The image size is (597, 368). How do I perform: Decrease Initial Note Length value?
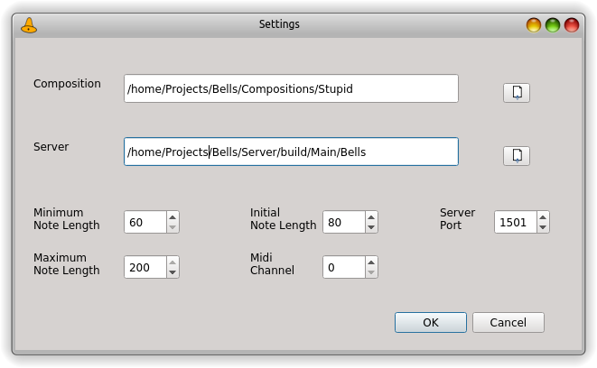371,227
